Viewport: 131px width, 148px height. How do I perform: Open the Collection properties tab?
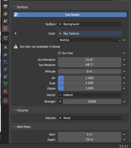pyautogui.click(x=6, y=38)
